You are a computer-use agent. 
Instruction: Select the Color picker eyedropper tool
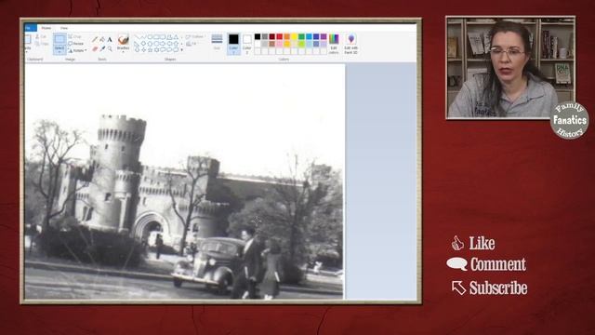tap(102, 48)
